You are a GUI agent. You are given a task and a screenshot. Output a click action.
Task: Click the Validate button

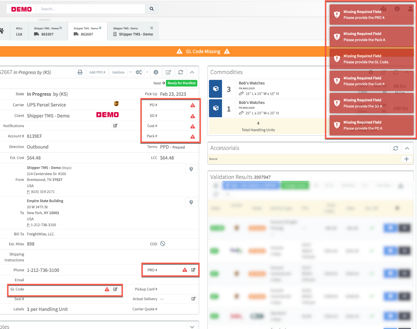pyautogui.click(x=118, y=72)
